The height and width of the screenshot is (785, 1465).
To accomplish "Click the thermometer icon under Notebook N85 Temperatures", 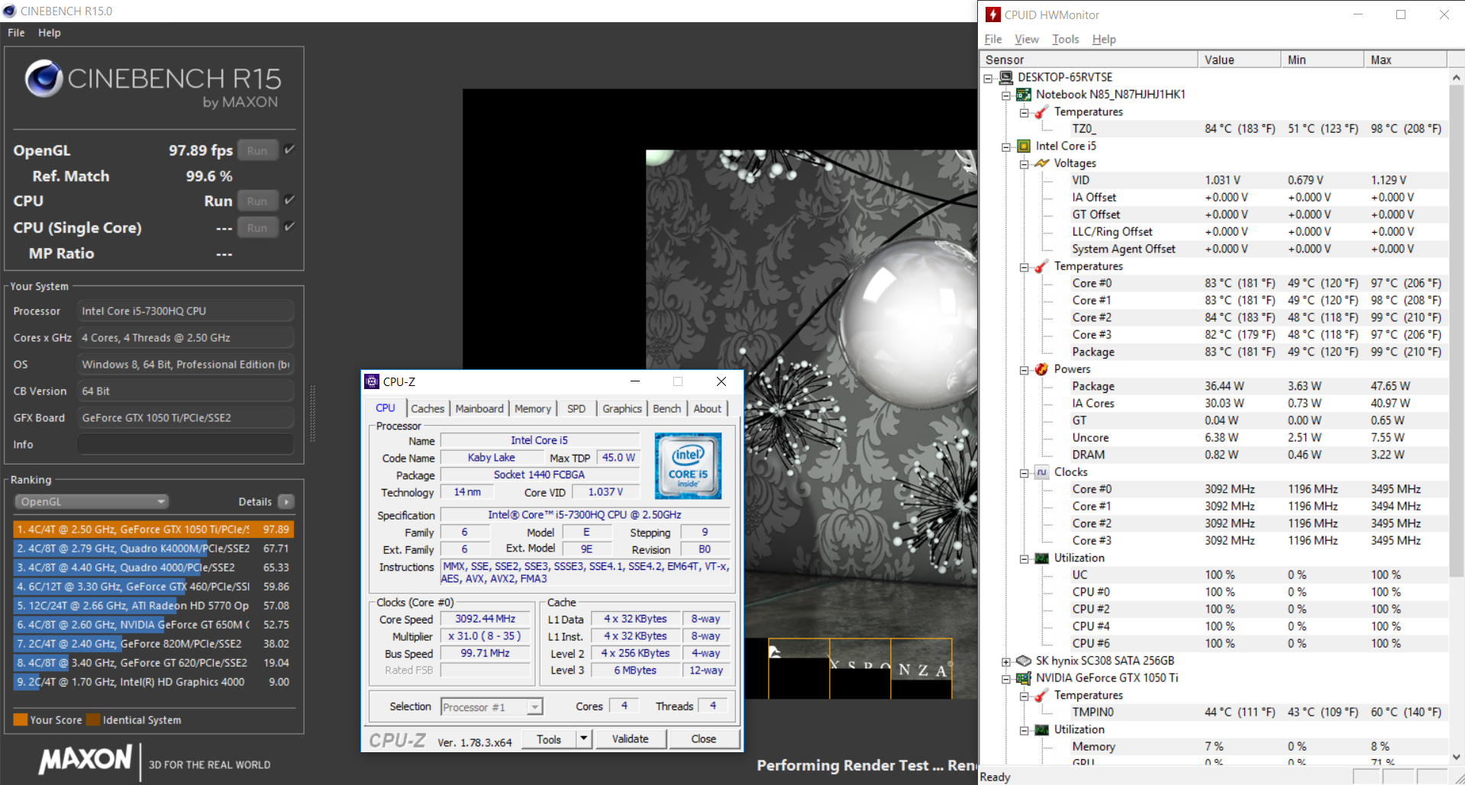I will [x=1042, y=112].
